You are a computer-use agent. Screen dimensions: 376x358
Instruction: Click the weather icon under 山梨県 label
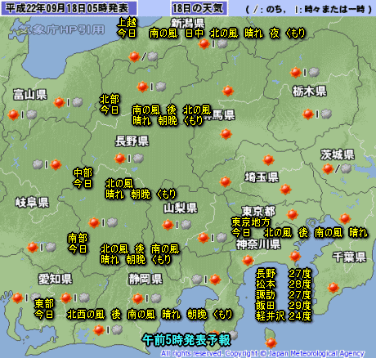tap(177, 225)
